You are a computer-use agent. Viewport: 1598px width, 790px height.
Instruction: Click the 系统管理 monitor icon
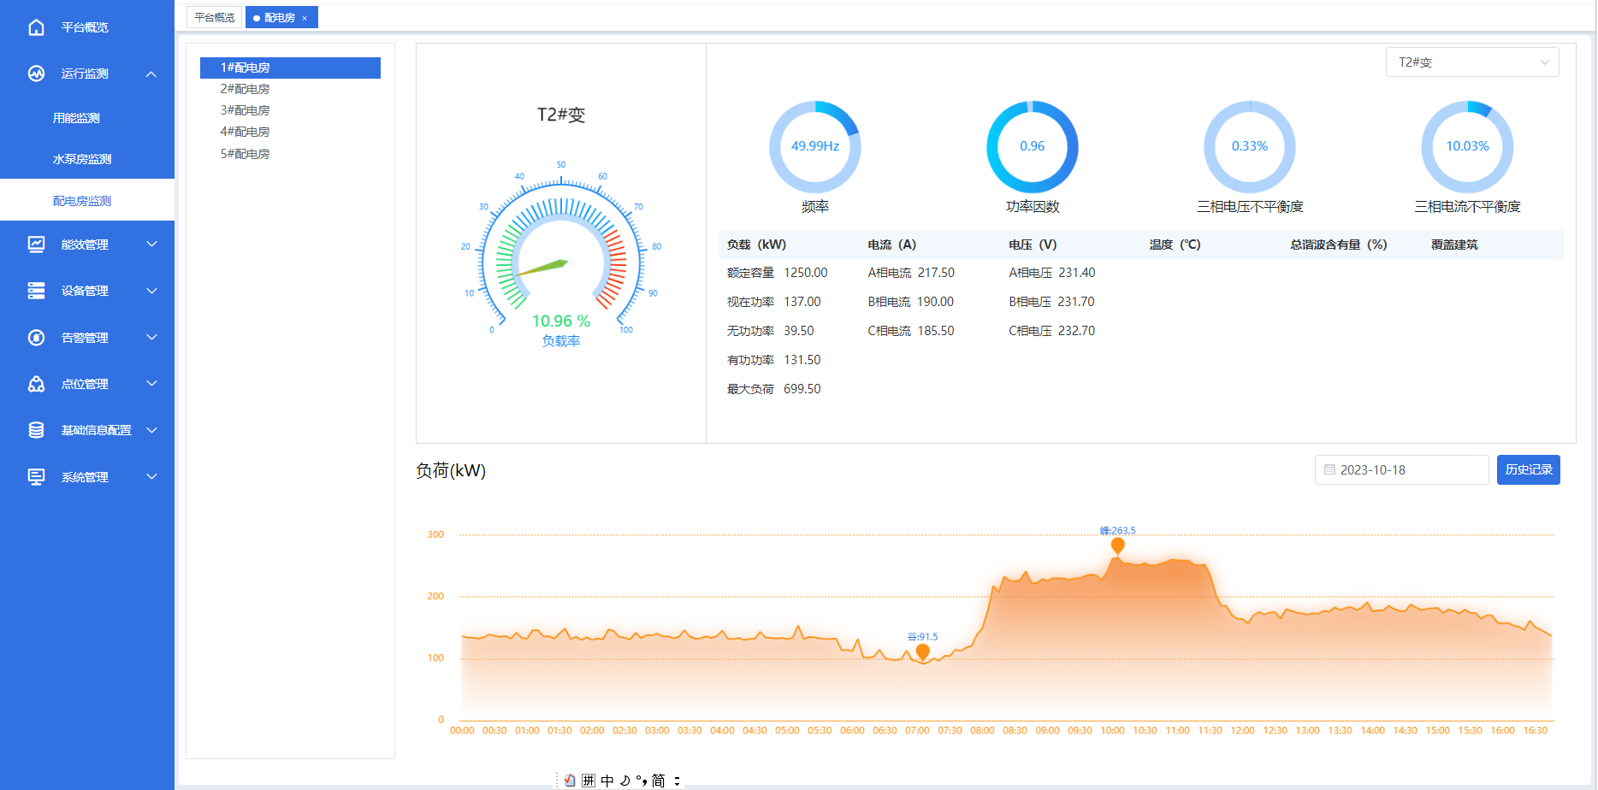(36, 477)
